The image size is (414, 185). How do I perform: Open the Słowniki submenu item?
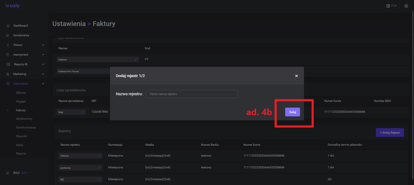(x=22, y=136)
